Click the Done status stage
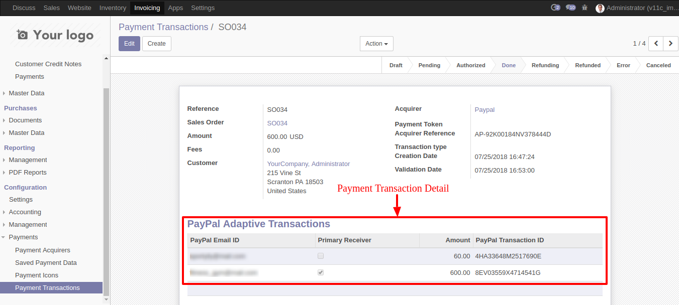Image resolution: width=679 pixels, height=305 pixels. click(509, 65)
